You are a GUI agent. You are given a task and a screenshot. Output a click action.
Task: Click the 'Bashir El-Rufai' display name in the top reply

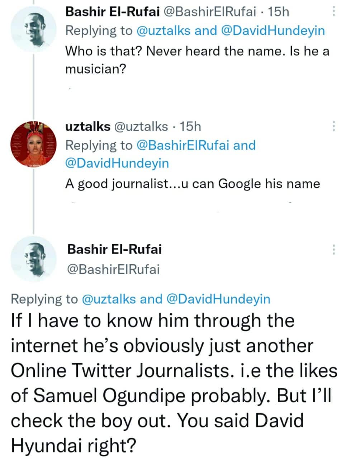pyautogui.click(x=113, y=12)
